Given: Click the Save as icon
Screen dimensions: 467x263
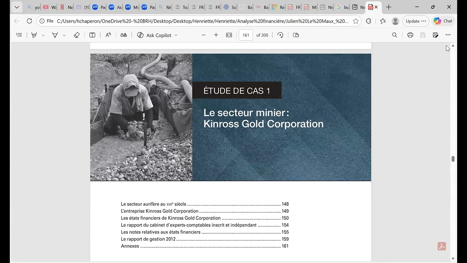Looking at the screenshot, I should click(x=435, y=35).
